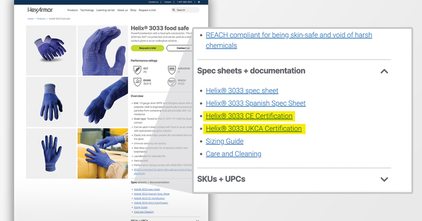Click the EN388 shield rating icon
422x221 pixels.
[x=137, y=82]
